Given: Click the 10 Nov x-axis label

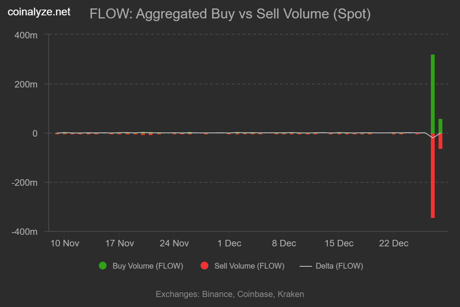Looking at the screenshot, I should (x=65, y=243).
